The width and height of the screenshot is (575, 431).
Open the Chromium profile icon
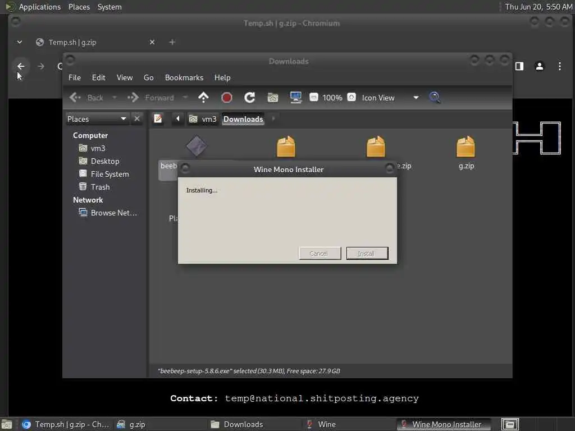pos(540,66)
